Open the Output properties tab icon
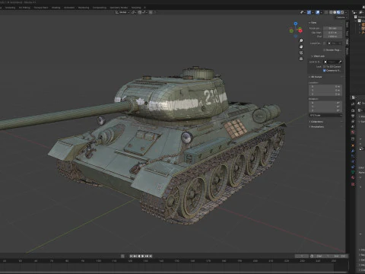This screenshot has width=365, height=274. pos(353,116)
